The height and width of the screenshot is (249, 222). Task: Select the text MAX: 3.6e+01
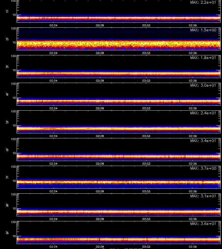pyautogui.click(x=203, y=224)
